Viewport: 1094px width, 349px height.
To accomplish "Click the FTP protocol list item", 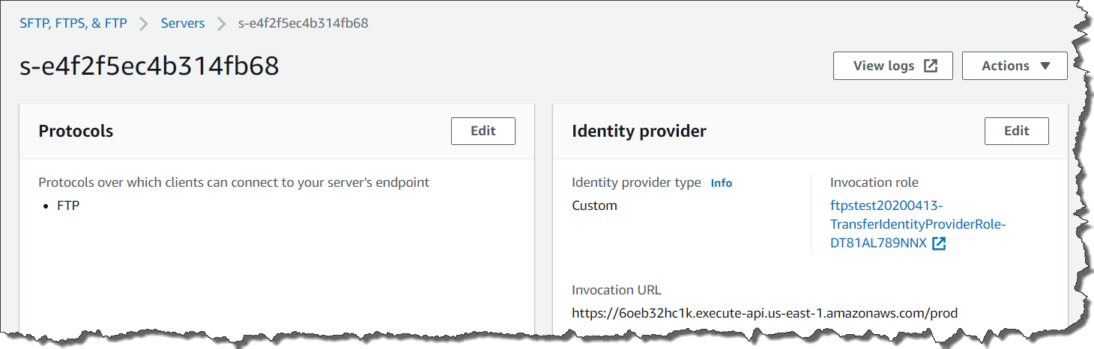I will (x=67, y=205).
